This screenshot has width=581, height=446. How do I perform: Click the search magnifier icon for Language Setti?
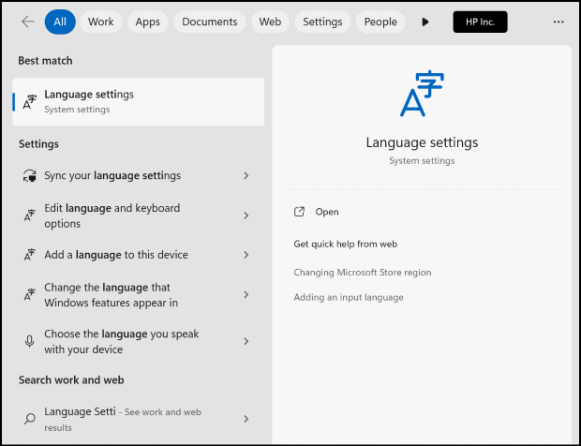(29, 419)
